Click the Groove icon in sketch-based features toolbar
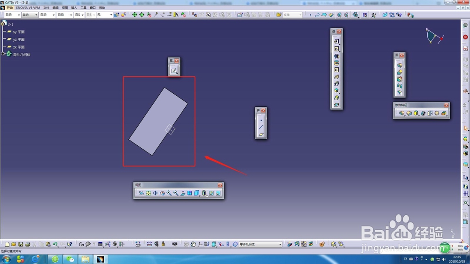The image size is (470, 264). [337, 63]
